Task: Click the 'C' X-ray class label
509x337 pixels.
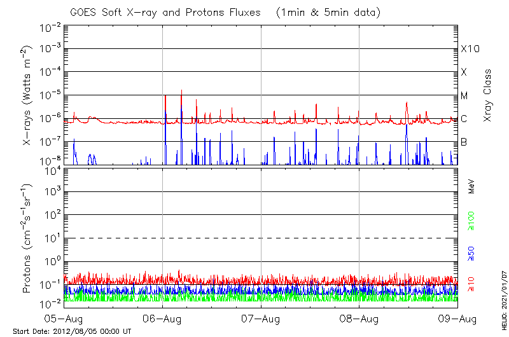Action: tap(464, 119)
